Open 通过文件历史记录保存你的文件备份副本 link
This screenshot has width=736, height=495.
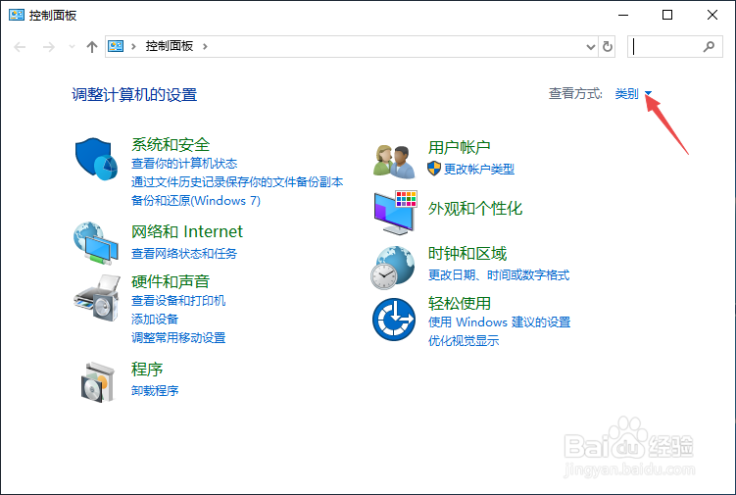[x=237, y=182]
